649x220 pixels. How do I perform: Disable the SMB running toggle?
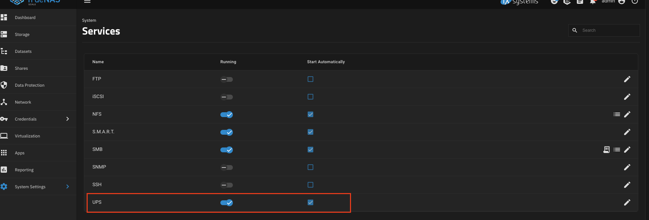click(227, 150)
